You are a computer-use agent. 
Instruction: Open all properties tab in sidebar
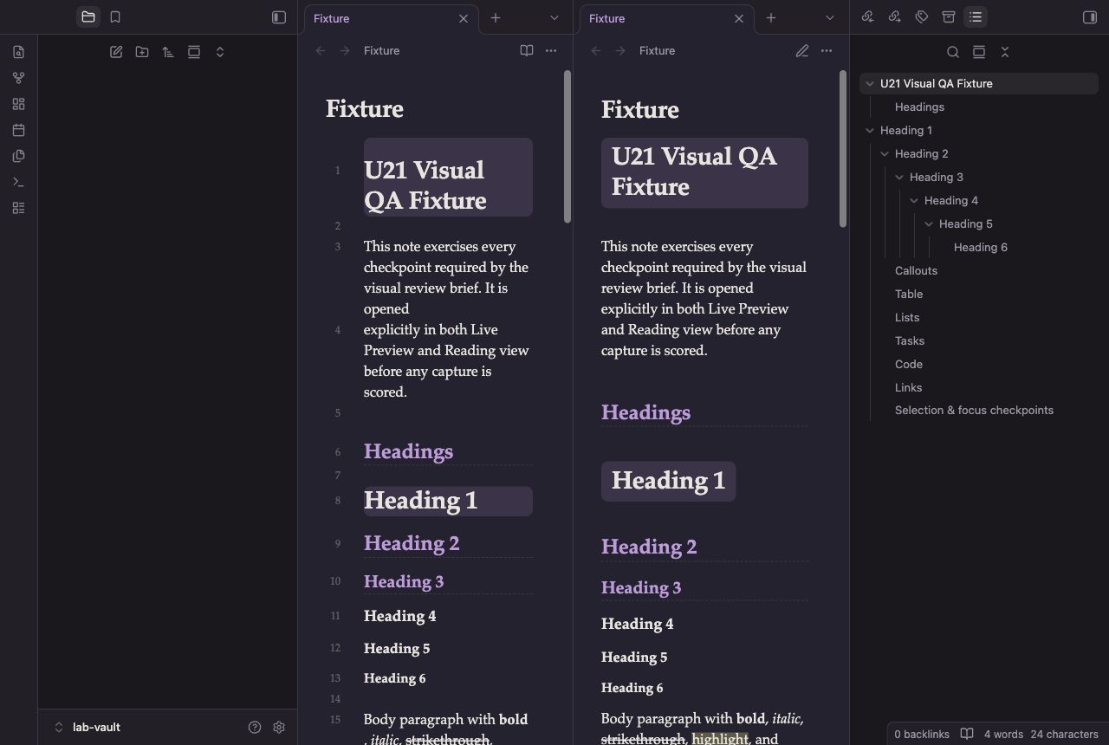coord(949,17)
